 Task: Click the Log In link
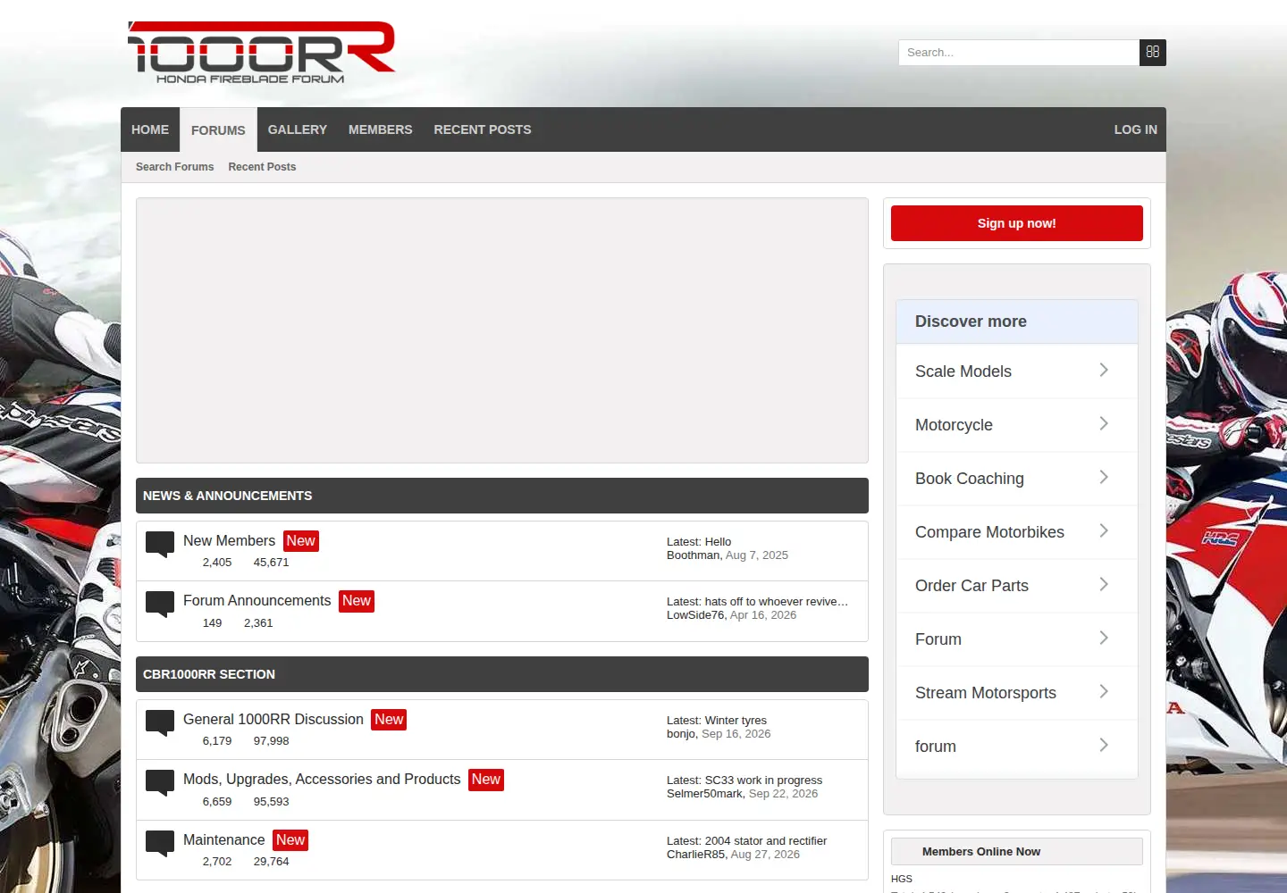pyautogui.click(x=1135, y=129)
